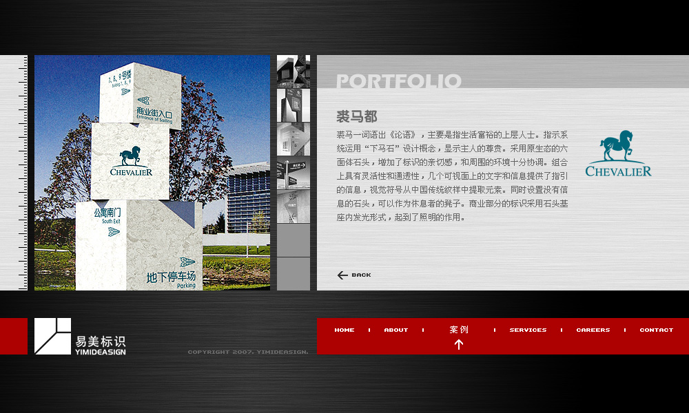Viewport: 689px width, 413px height.
Task: Click the PORTFOLIO heading
Action: [x=399, y=81]
